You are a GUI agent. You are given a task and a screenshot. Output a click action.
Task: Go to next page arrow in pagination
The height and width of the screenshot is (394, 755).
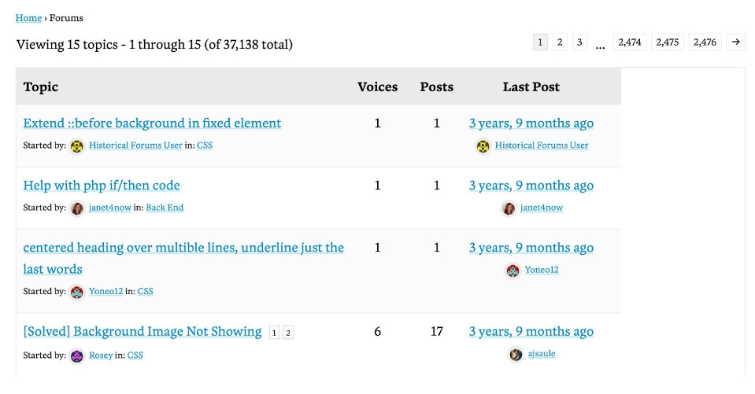735,42
